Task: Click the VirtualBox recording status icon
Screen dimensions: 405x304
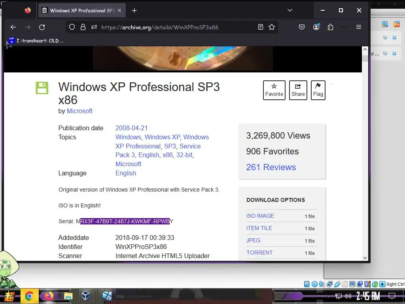Action: click(x=360, y=284)
